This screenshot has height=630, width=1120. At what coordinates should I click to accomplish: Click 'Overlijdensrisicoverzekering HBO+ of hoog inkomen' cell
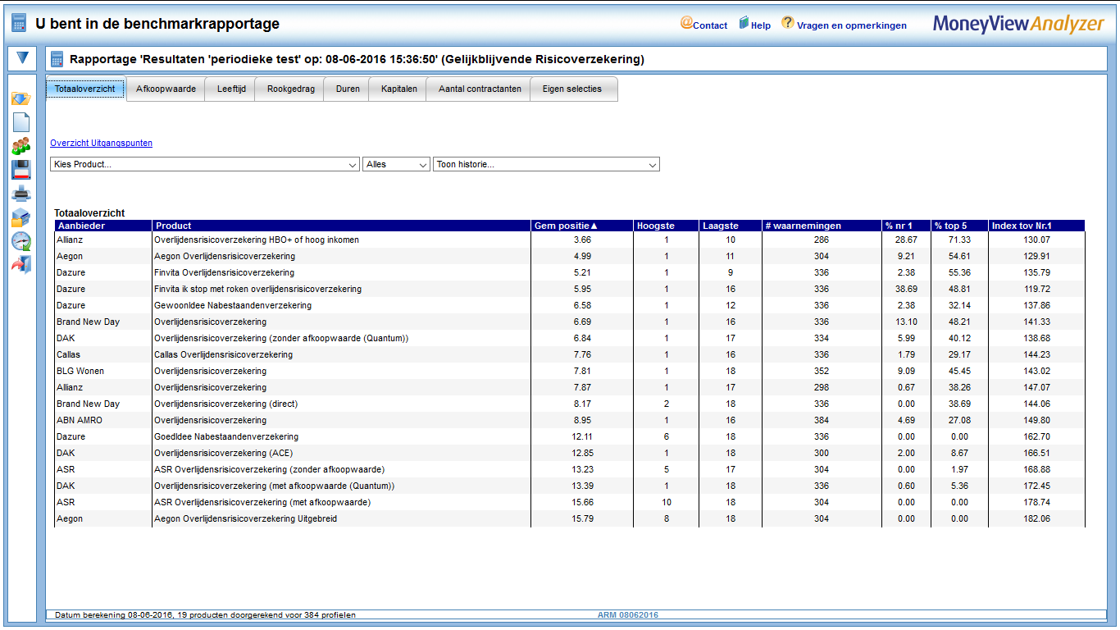(342, 240)
